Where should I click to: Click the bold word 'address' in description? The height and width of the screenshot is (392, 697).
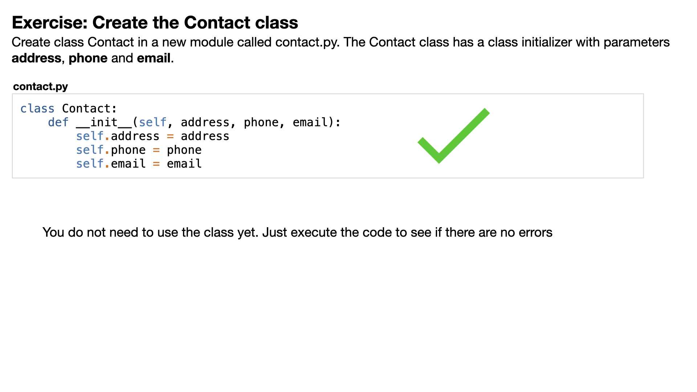pyautogui.click(x=36, y=58)
